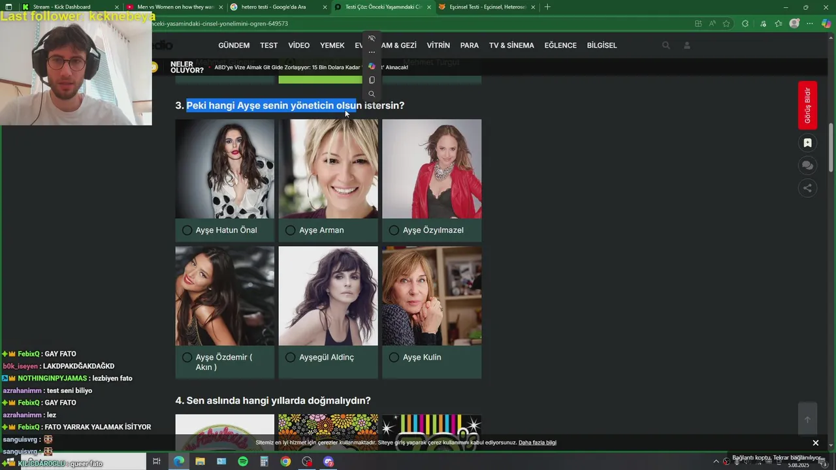This screenshot has width=836, height=470.
Task: Click Microsoft Edge icon on taskbar
Action: pyautogui.click(x=178, y=462)
